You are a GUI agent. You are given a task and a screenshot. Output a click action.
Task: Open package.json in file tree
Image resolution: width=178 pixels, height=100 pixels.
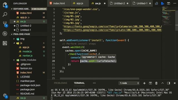[28, 89]
